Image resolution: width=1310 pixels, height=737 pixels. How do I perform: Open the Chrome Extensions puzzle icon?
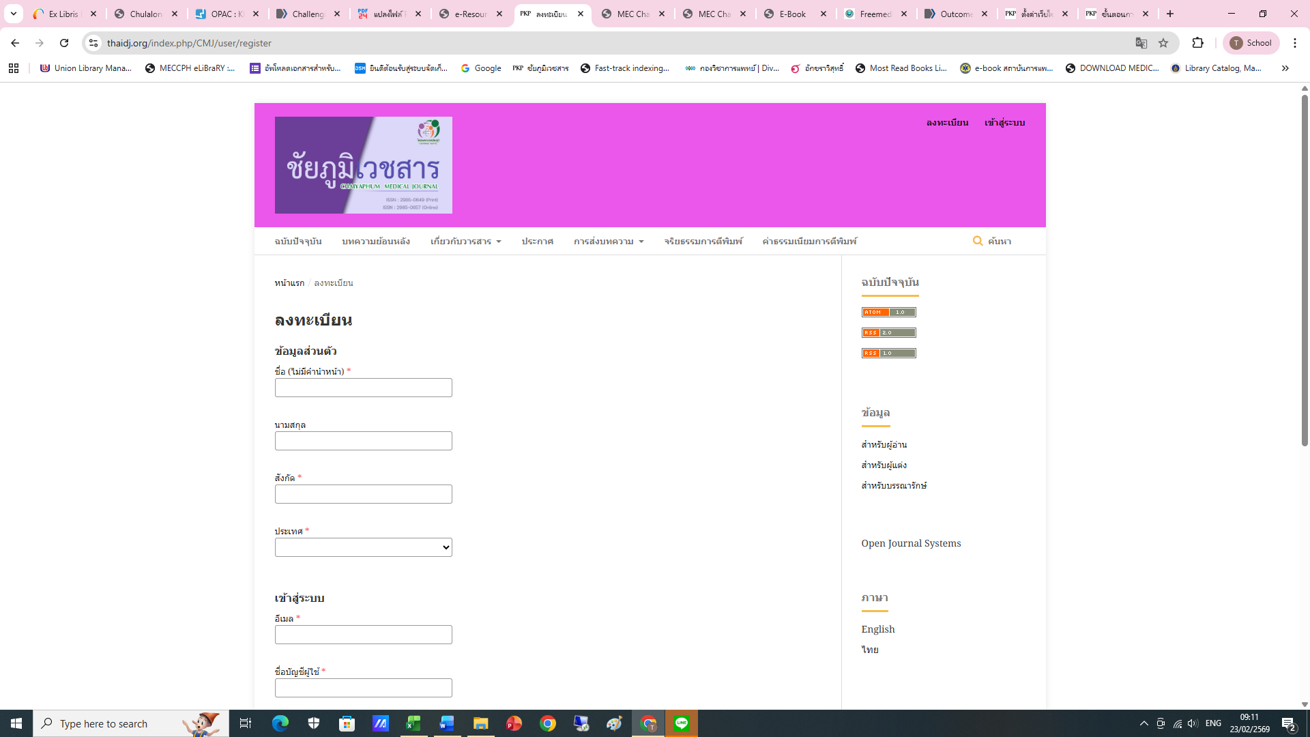(1197, 43)
